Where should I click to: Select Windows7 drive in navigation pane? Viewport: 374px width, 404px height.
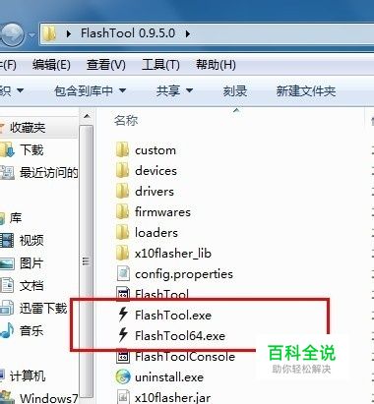(48, 398)
